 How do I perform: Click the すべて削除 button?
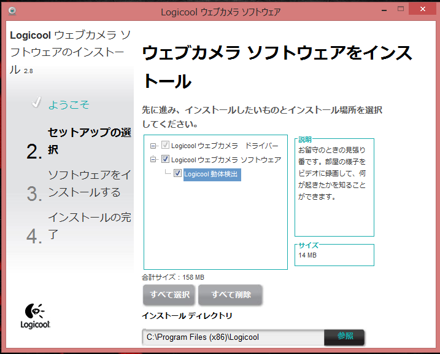pos(230,295)
